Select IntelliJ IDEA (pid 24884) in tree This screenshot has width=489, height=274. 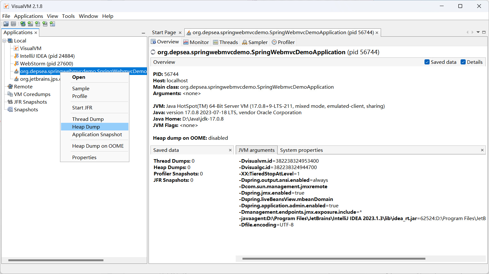47,56
